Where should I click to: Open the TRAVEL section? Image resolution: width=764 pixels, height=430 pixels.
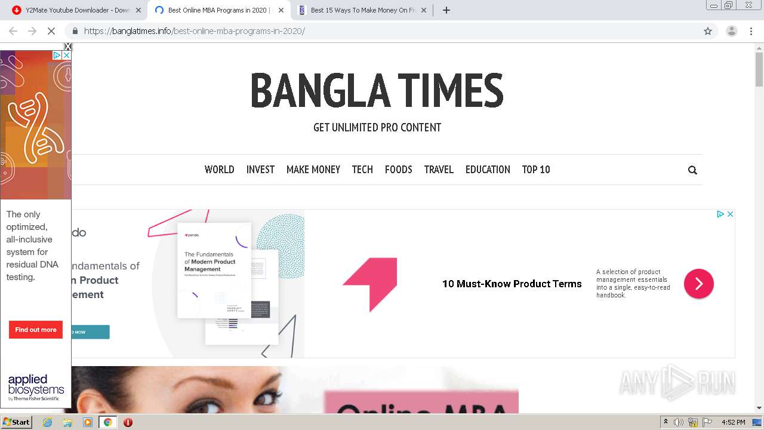439,170
